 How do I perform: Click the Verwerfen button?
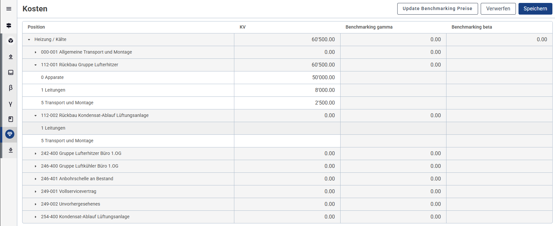pos(498,9)
